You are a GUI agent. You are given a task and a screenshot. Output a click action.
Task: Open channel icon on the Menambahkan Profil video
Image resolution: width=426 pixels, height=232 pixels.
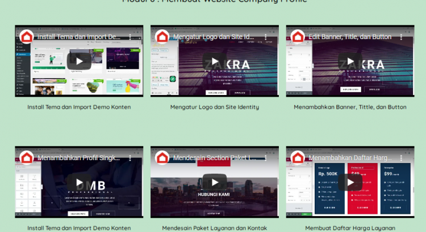(26, 158)
